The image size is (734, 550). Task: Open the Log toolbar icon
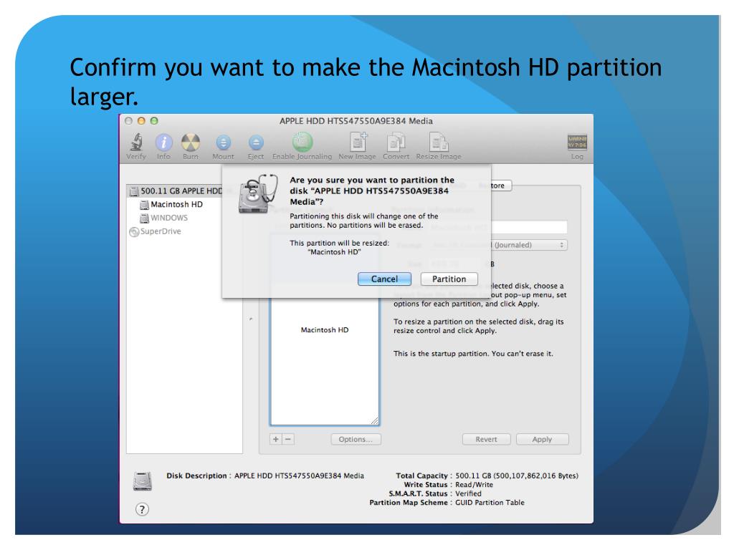tap(577, 143)
